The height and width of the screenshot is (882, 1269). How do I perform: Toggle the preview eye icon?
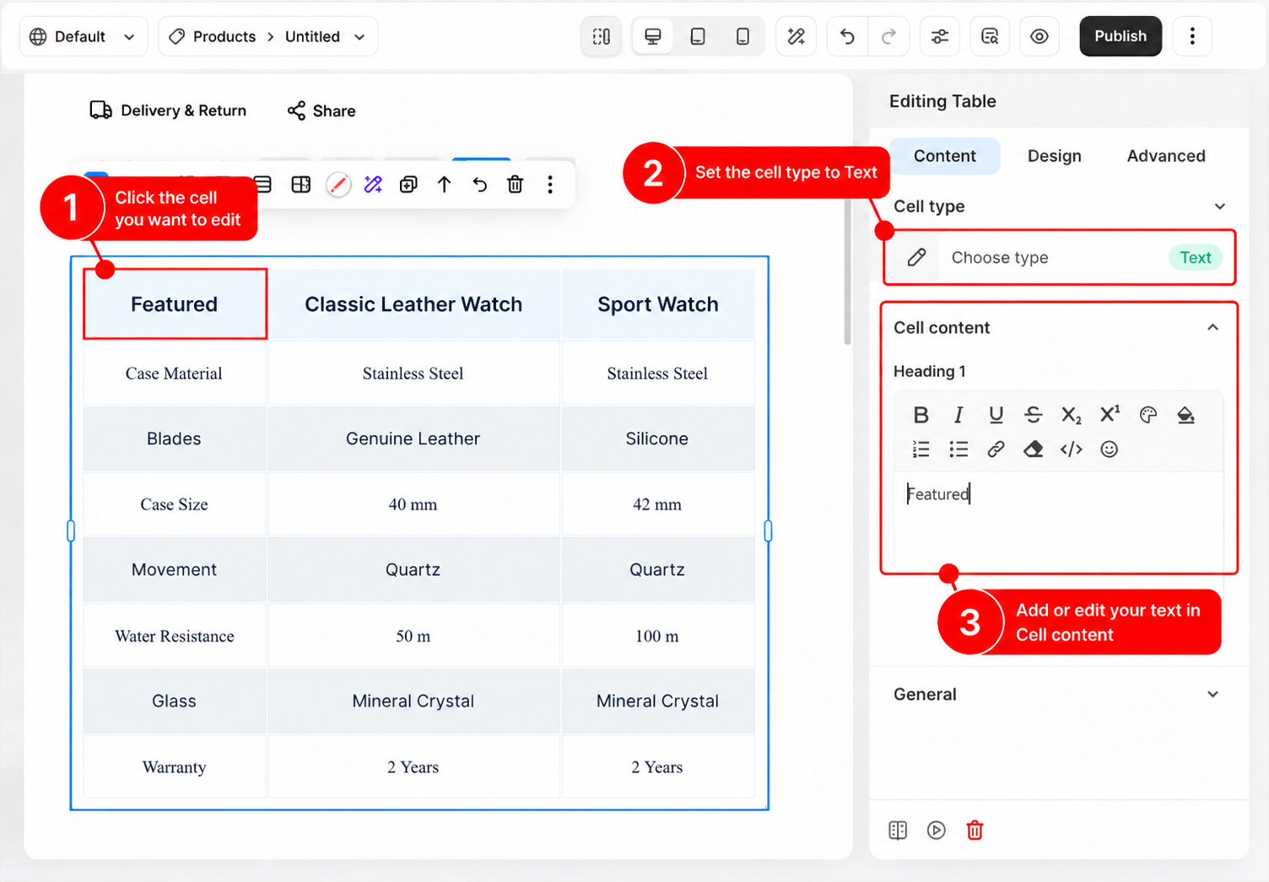(1039, 36)
